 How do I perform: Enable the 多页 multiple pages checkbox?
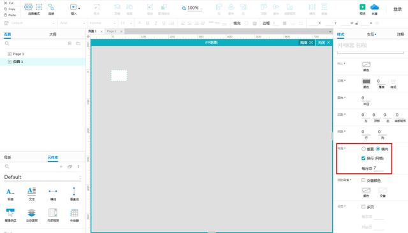(363, 206)
